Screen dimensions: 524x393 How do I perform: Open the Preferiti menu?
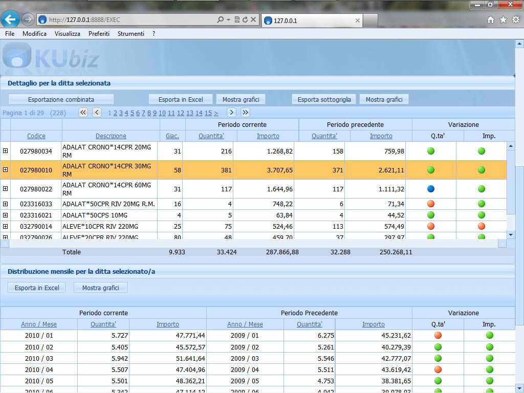pyautogui.click(x=99, y=34)
